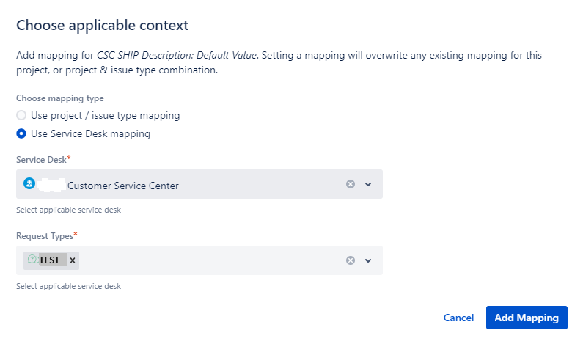Select the project / issue type mapping radio
The width and height of the screenshot is (583, 341).
21,115
